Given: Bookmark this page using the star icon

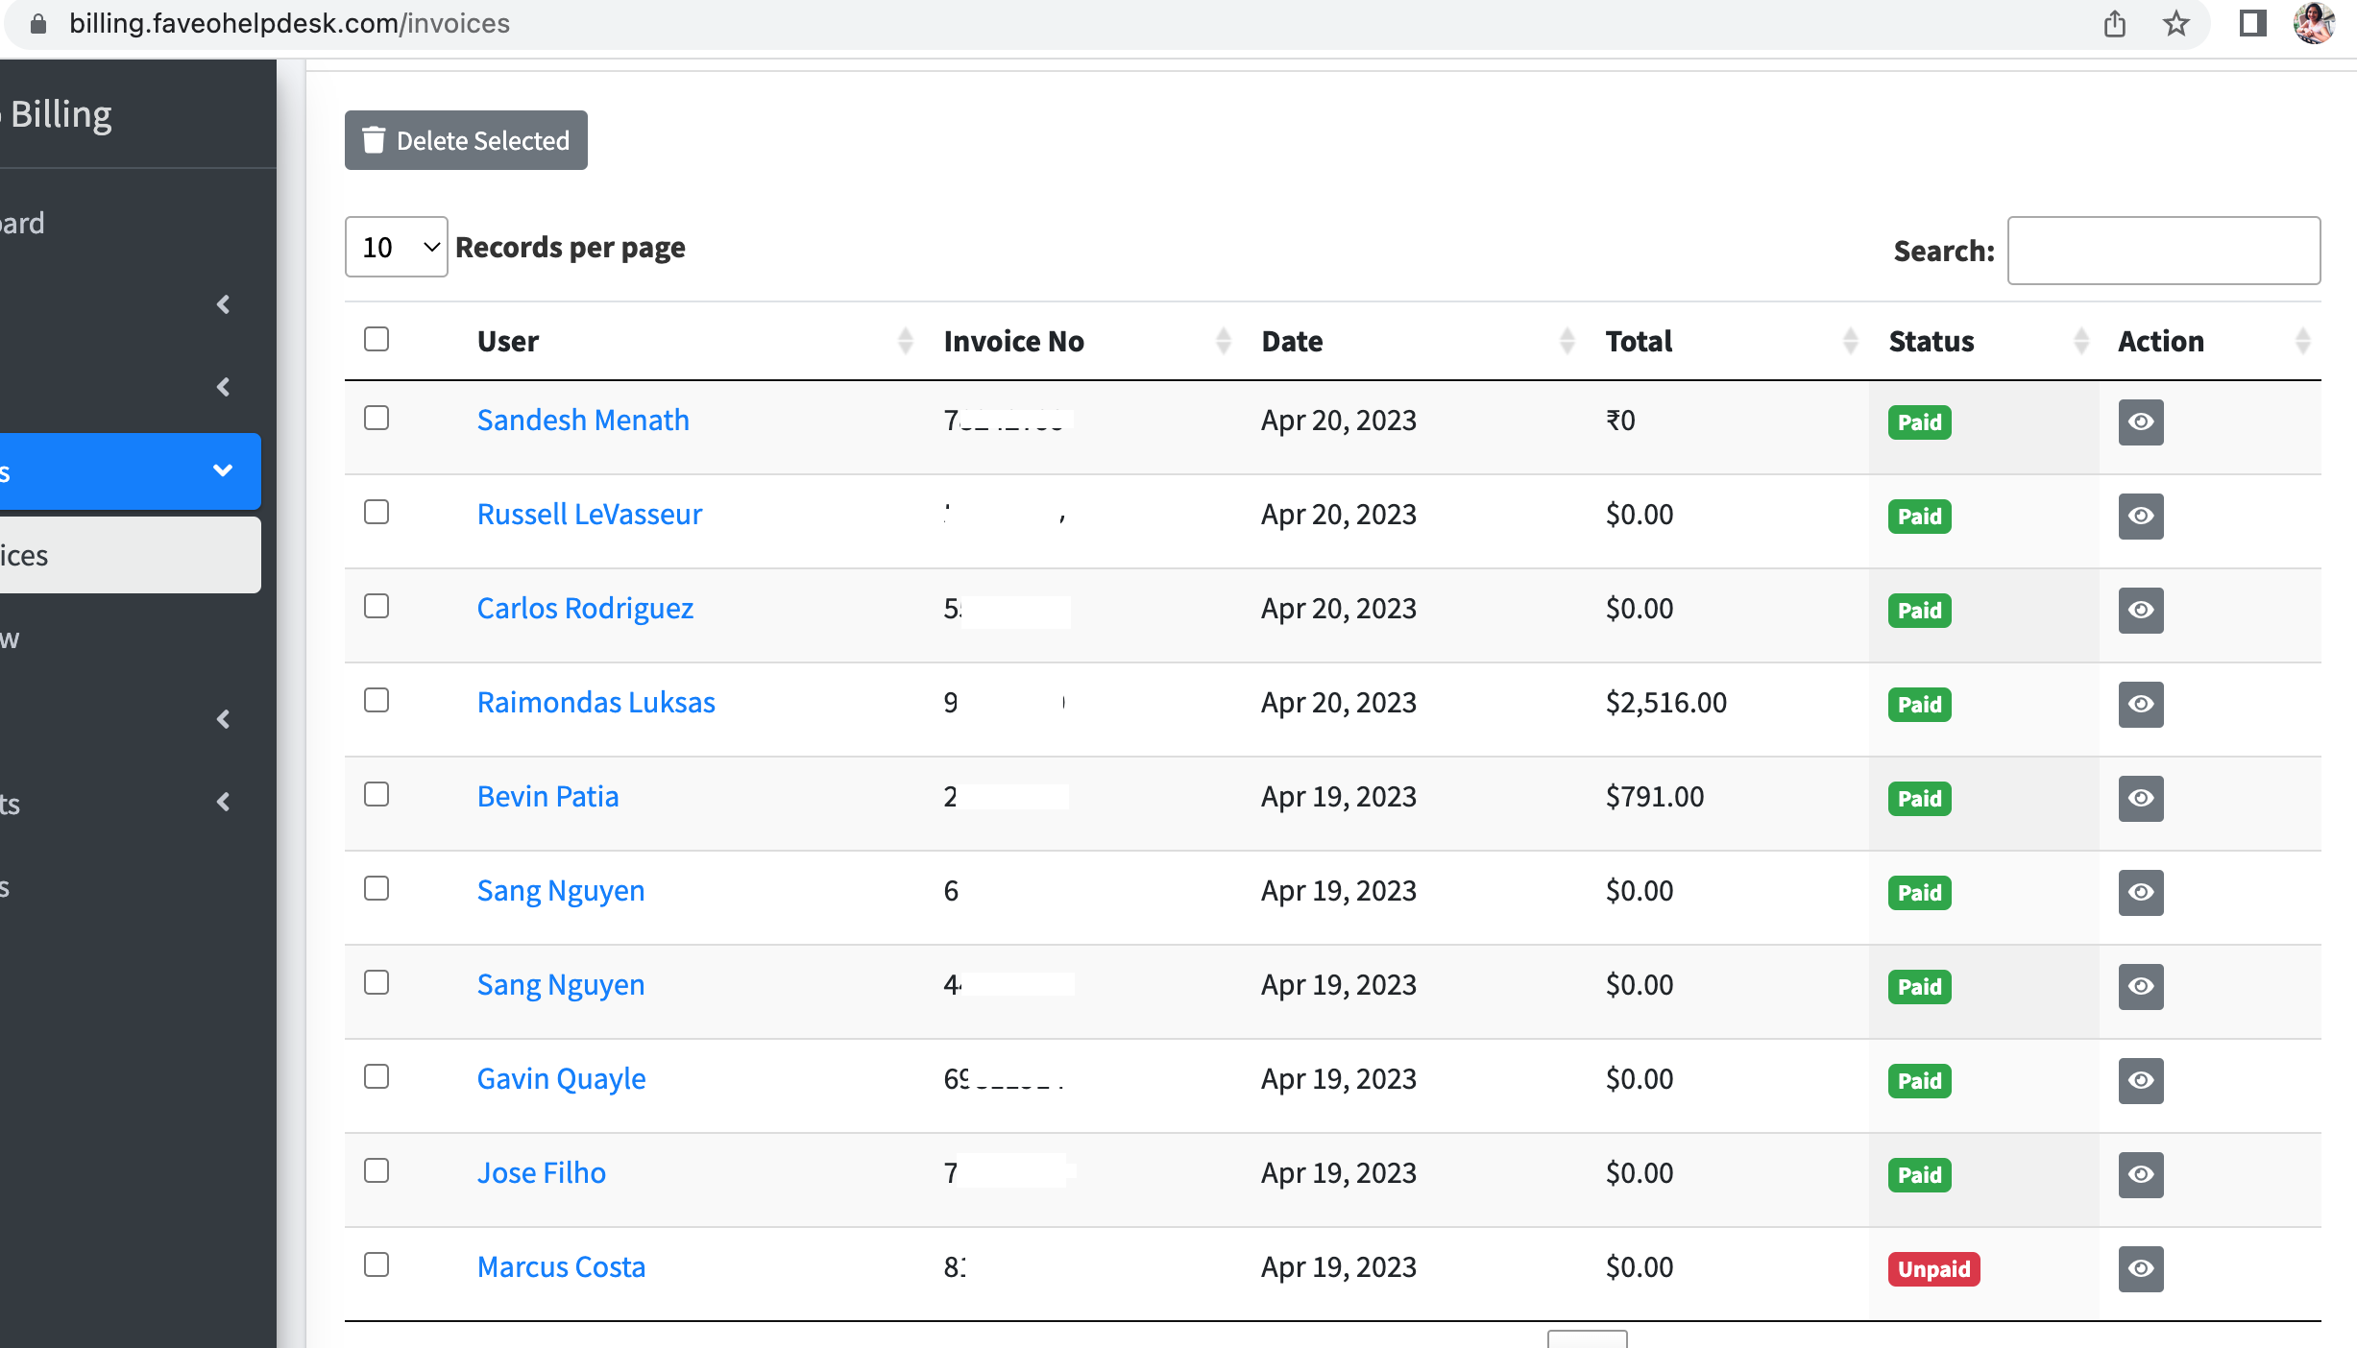Looking at the screenshot, I should pyautogui.click(x=2174, y=23).
